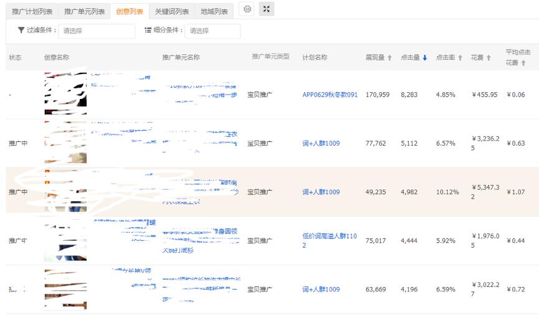The image size is (539, 315).
Task: Click impressions value 75,017
Action: pyautogui.click(x=376, y=241)
